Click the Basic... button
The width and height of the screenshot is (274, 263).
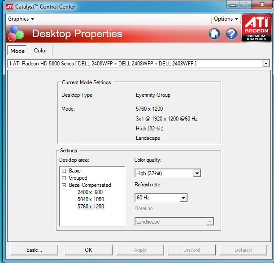pos(34,250)
